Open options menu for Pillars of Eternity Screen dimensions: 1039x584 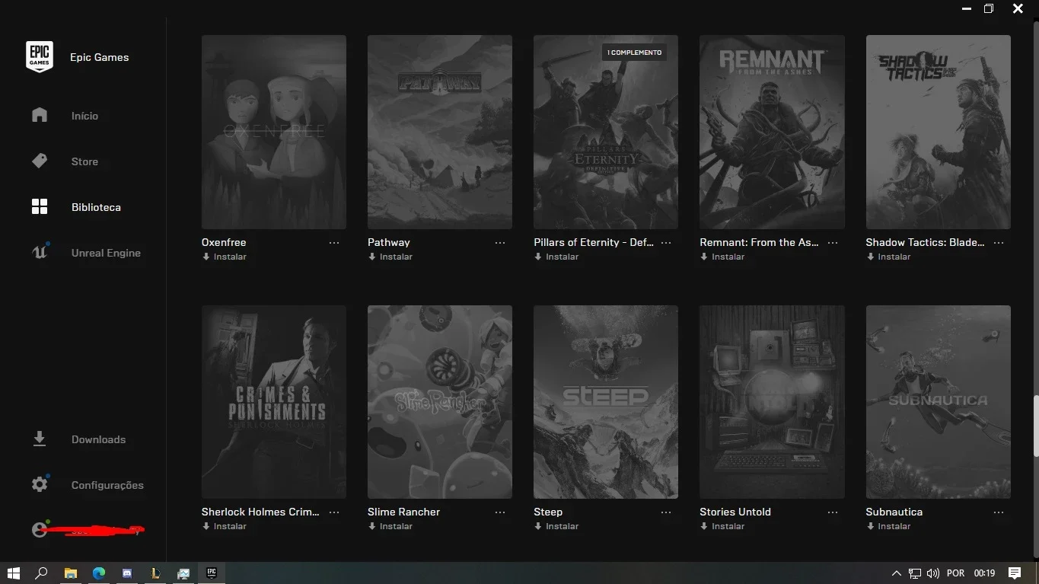[x=666, y=242]
